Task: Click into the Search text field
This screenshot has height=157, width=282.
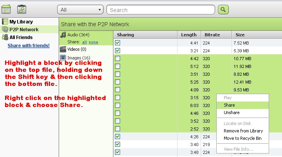Action: tap(161, 10)
